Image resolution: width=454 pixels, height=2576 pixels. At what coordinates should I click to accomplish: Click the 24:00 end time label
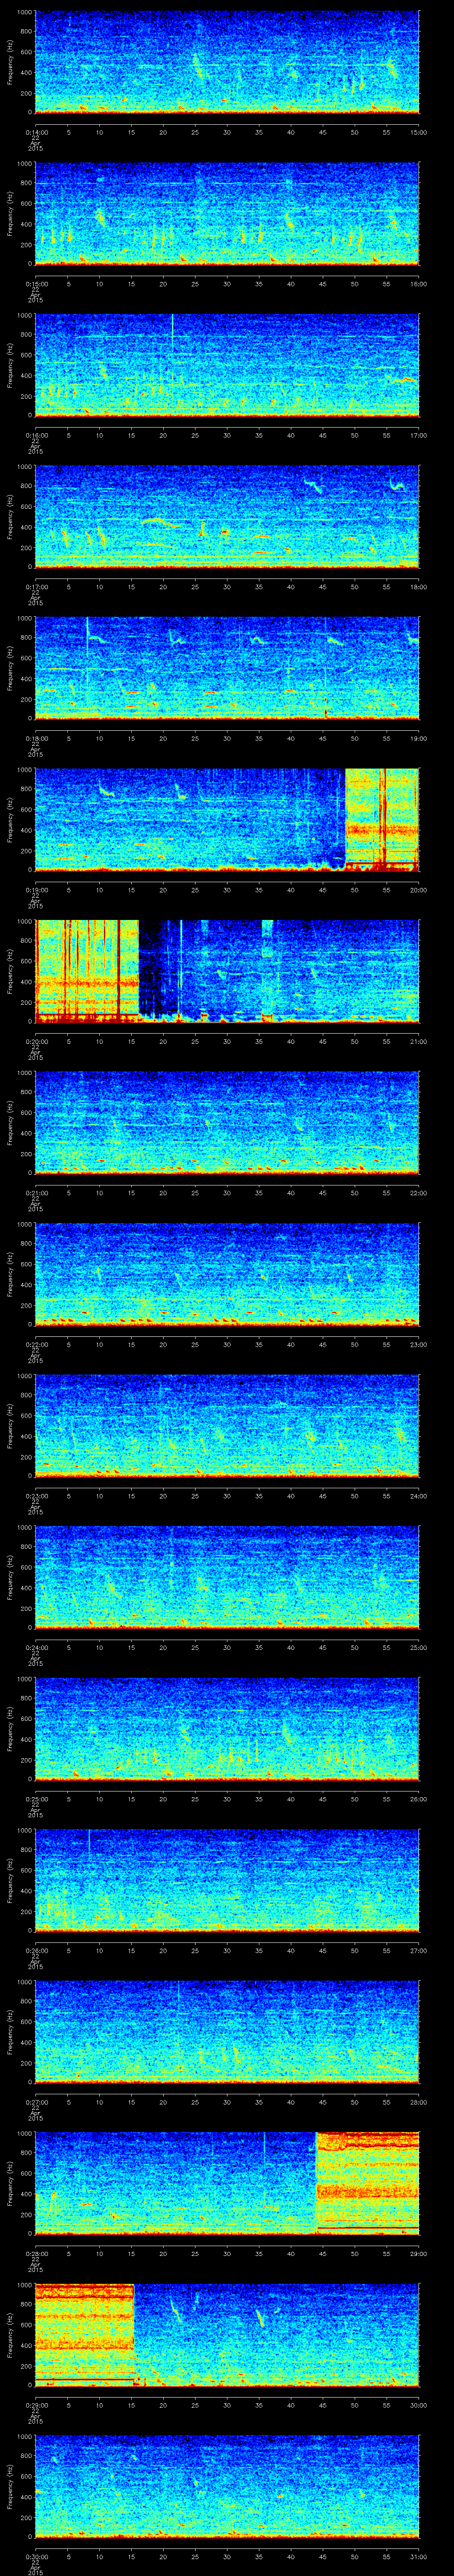click(x=419, y=1495)
